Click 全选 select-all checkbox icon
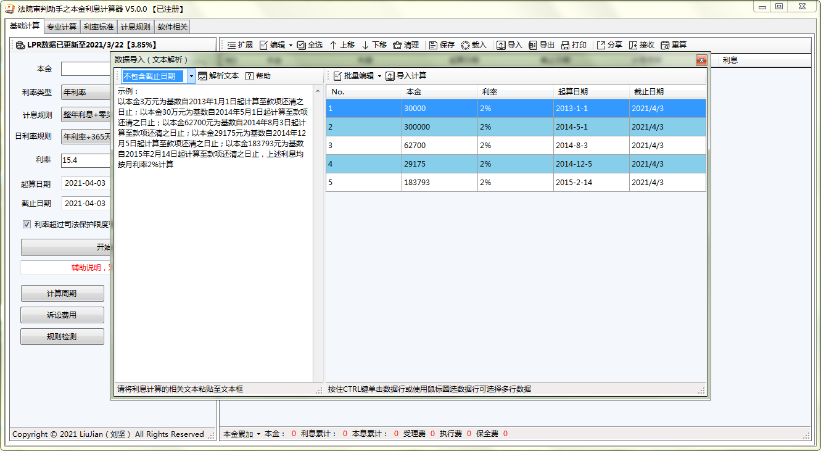Screen dimensions: 821x451 tap(301, 45)
